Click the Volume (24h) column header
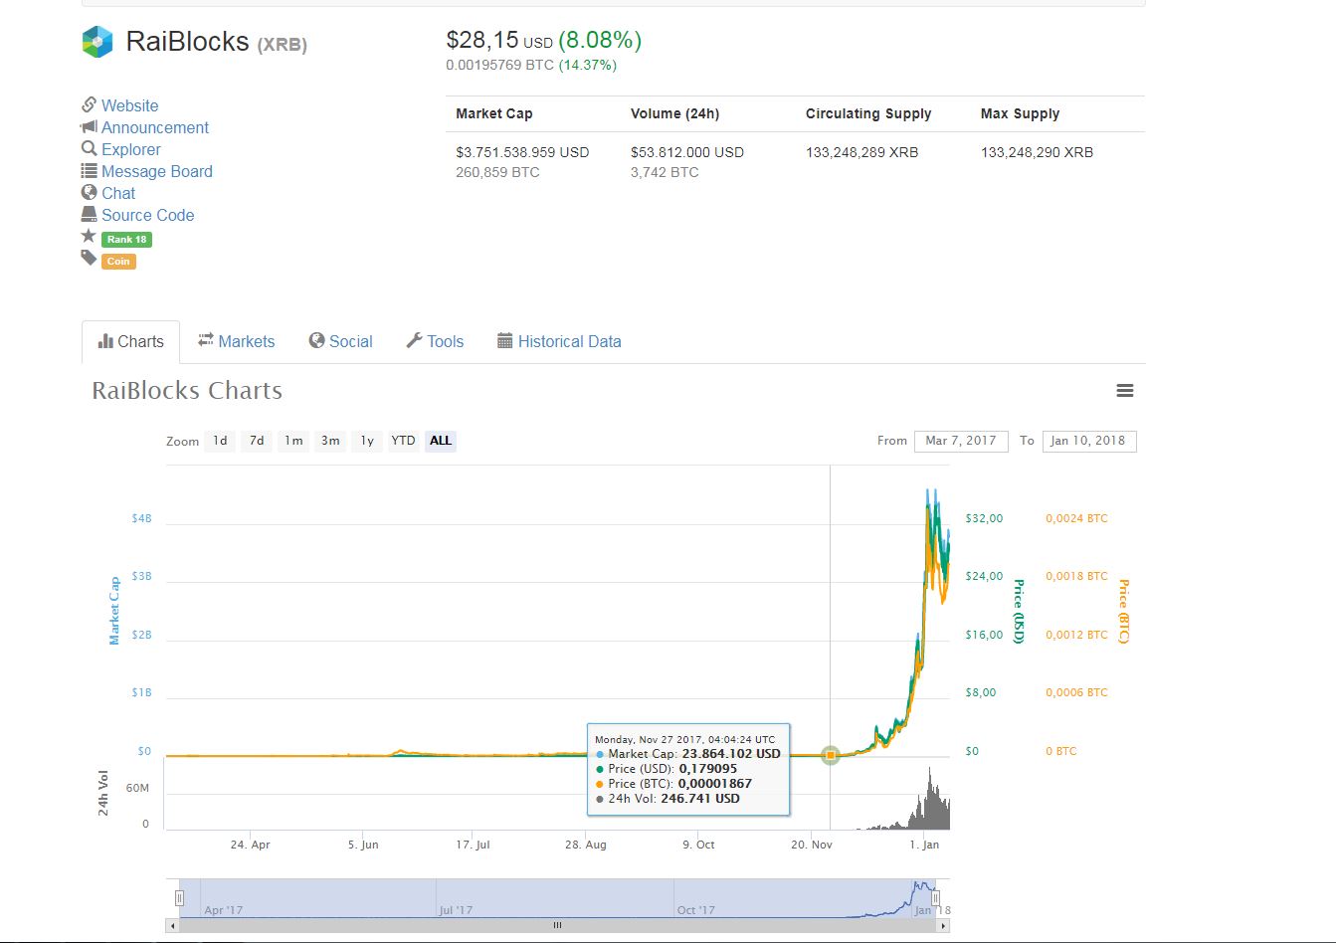1336x943 pixels. pyautogui.click(x=674, y=113)
